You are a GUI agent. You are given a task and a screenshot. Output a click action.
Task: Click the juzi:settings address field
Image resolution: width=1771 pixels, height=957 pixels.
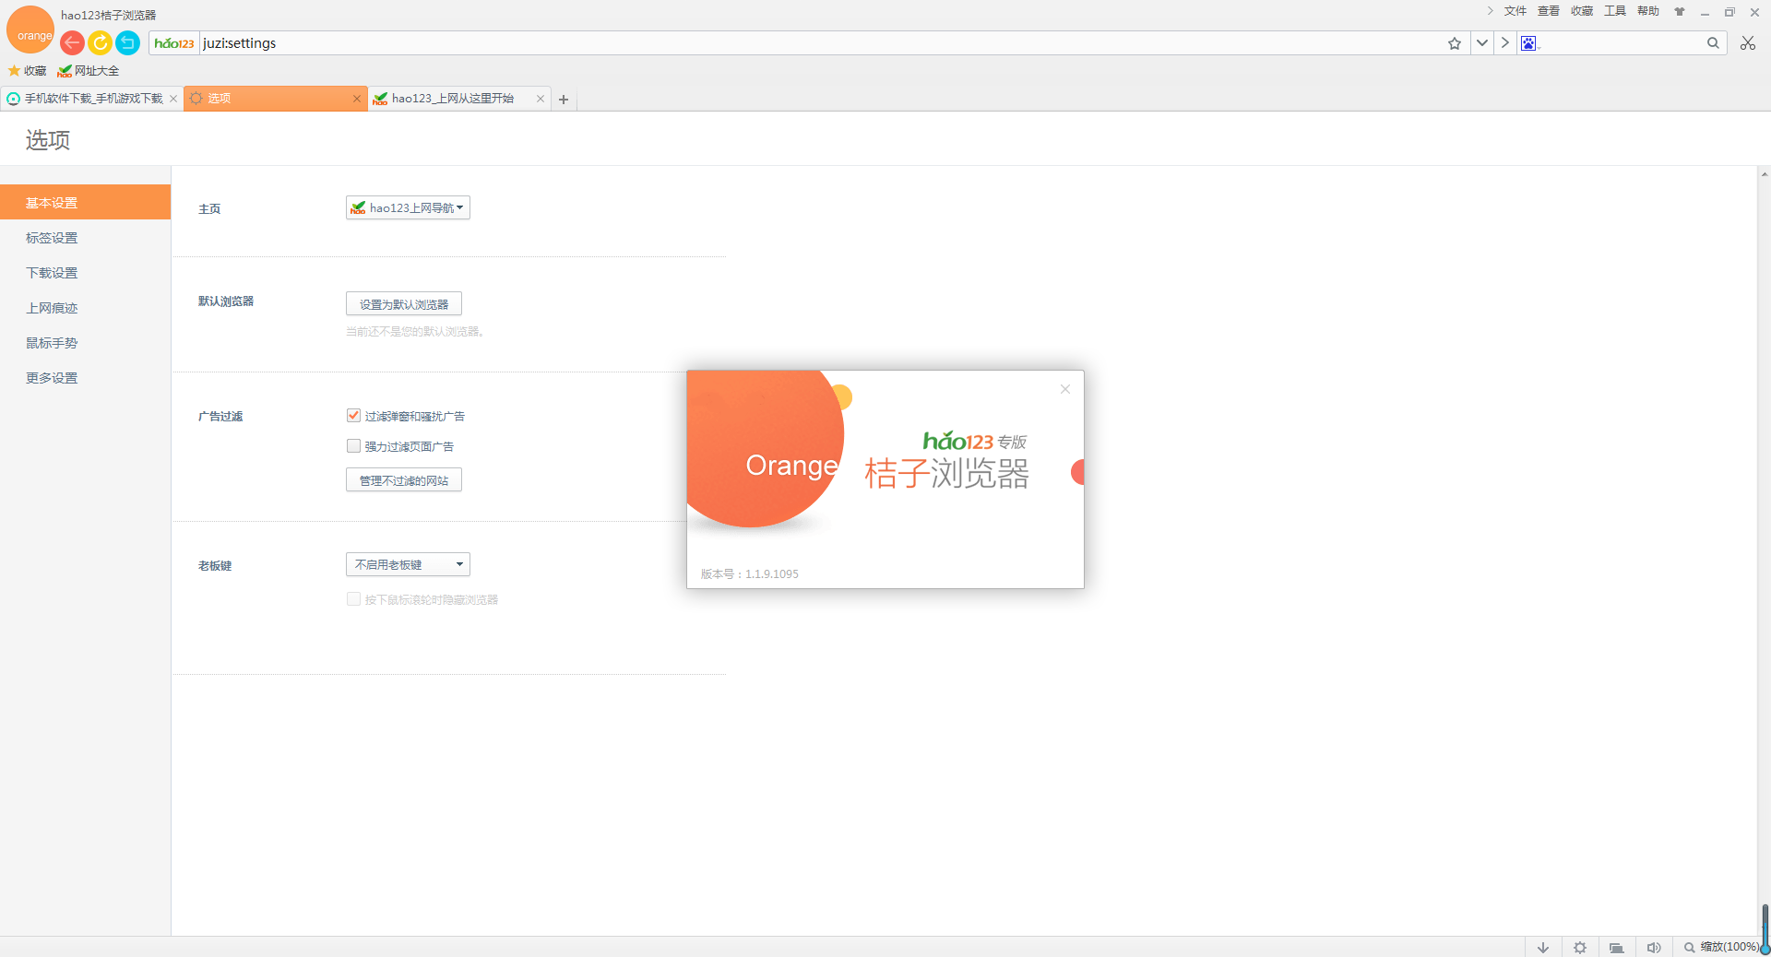[x=821, y=43]
